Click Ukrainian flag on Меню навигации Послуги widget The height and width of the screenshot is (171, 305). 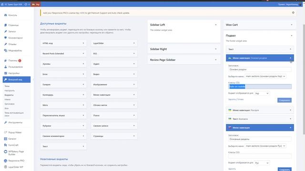pyautogui.click(x=230, y=110)
